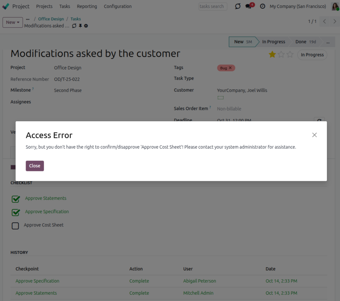
Task: Close the Access Error dialog with X
Action: 314,135
